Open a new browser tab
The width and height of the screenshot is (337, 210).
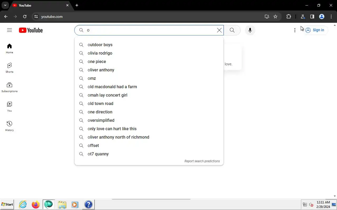click(77, 5)
